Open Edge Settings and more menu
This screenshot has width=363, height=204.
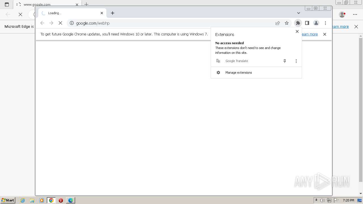[355, 14]
